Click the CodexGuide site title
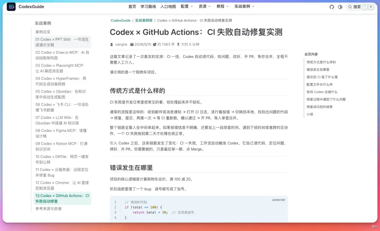The image size is (380, 231). (x=31, y=7)
